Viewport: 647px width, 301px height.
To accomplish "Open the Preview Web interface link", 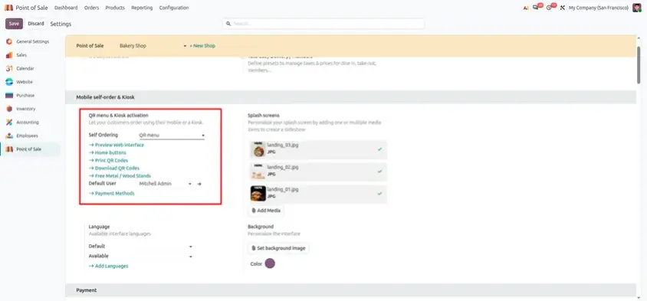I will click(117, 146).
